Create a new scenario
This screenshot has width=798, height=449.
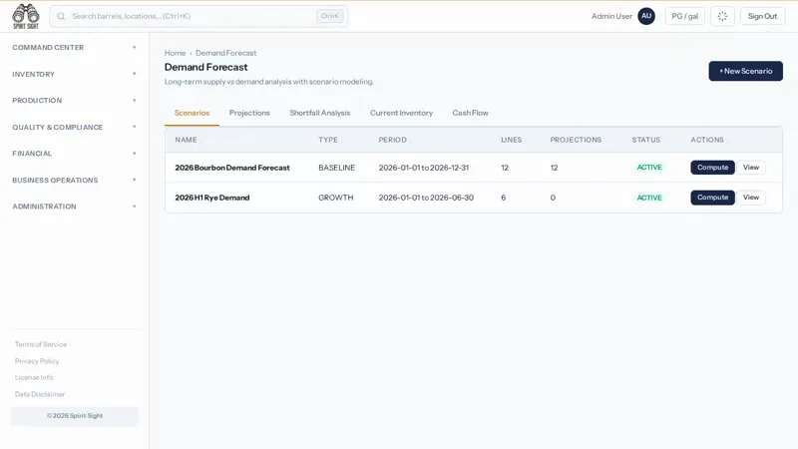click(745, 71)
